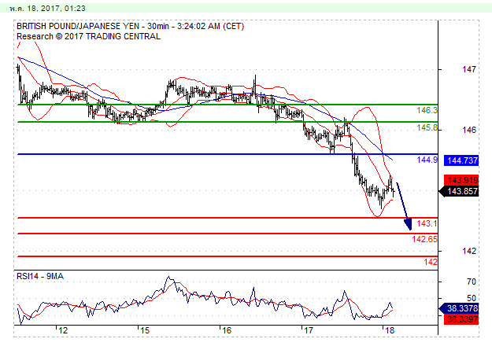
Task: Click the RSI 70 level label
Action: (x=472, y=282)
